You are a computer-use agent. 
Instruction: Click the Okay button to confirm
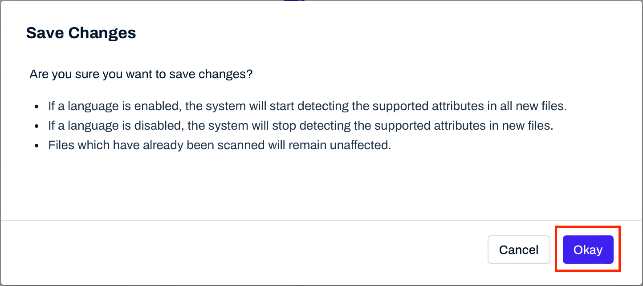[588, 250]
